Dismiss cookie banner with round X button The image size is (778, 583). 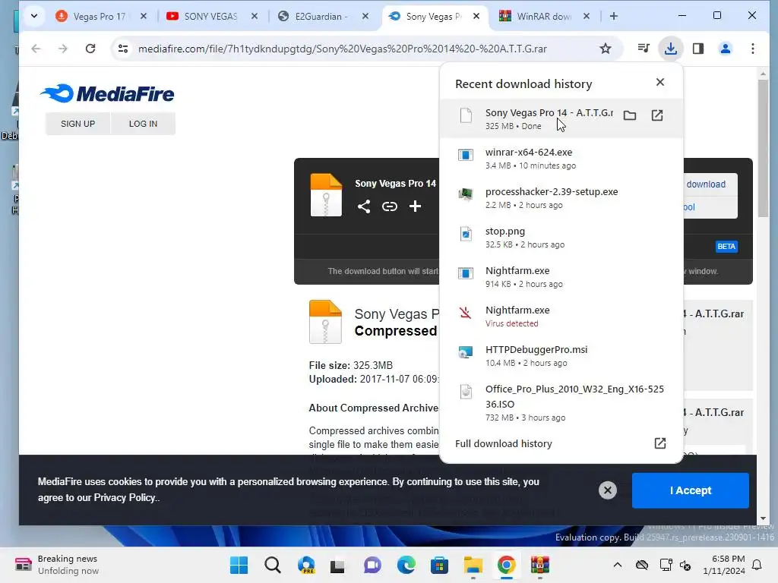[607, 490]
